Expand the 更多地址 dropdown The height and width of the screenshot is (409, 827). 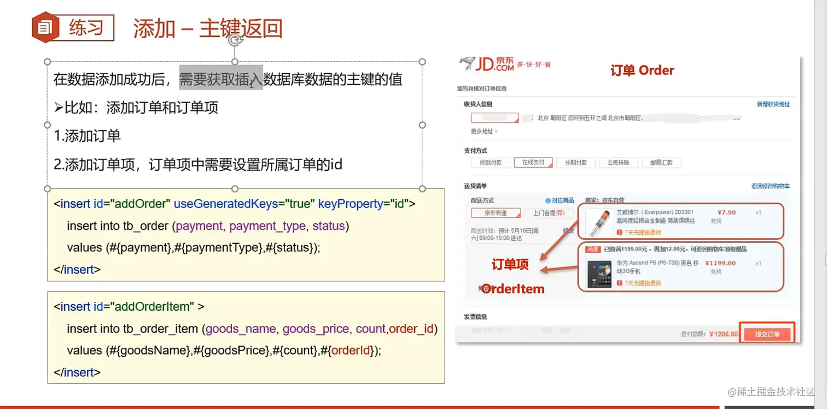pos(484,132)
